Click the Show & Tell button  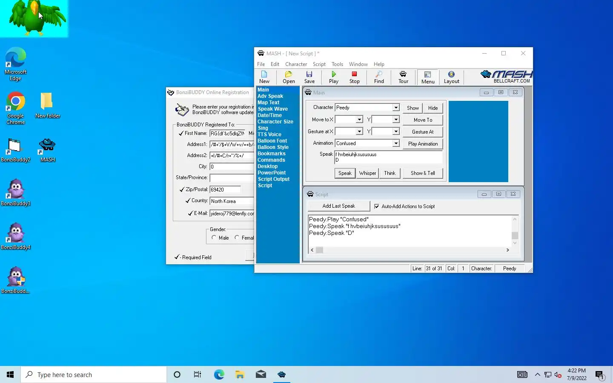click(x=423, y=173)
